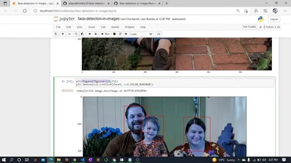This screenshot has width=291, height=163.
Task: Open browser collections icon
Action: click(x=266, y=11)
